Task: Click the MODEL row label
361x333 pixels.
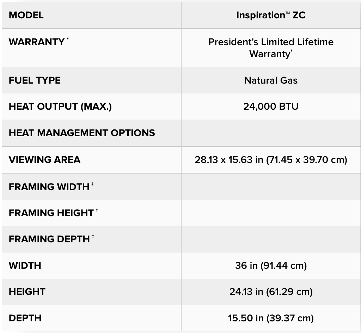Action: 26,15
